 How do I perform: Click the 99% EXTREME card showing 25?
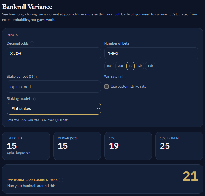pyautogui.click(x=179, y=146)
